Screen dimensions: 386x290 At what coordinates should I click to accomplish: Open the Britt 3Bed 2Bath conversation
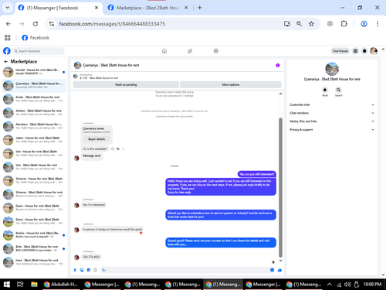tap(34, 248)
